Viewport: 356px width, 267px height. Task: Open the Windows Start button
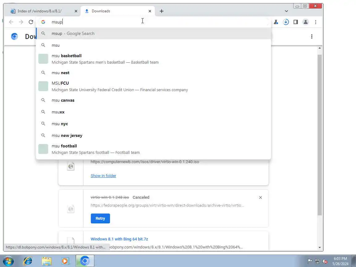8,261
